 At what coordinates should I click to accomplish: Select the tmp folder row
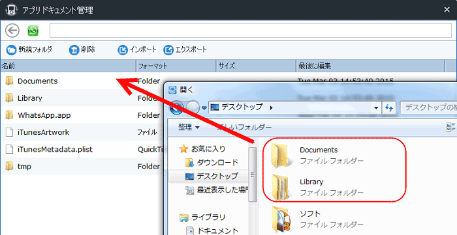tap(82, 167)
